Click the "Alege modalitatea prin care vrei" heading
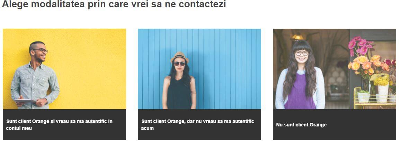The width and height of the screenshot is (399, 153). point(114,4)
